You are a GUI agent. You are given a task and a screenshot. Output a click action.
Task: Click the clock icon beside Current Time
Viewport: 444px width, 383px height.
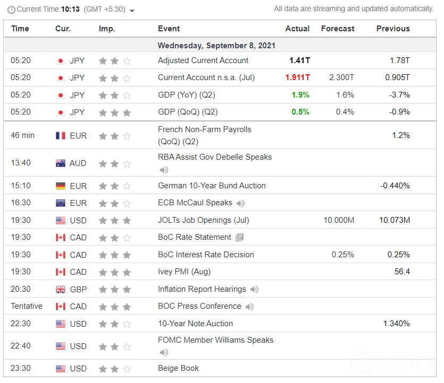11,10
